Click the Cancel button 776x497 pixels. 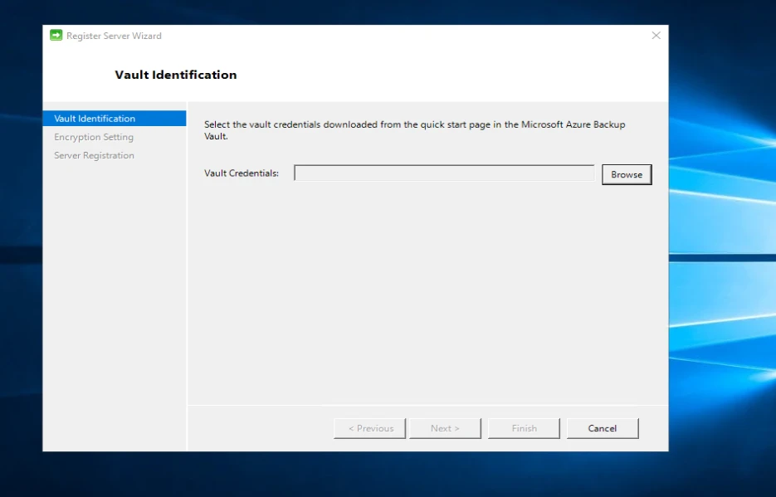pyautogui.click(x=602, y=428)
